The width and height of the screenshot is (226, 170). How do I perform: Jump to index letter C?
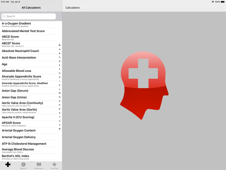pos(59,57)
